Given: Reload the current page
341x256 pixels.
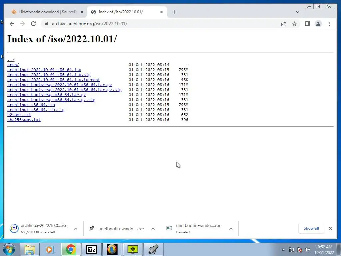Looking at the screenshot, I should (33, 24).
